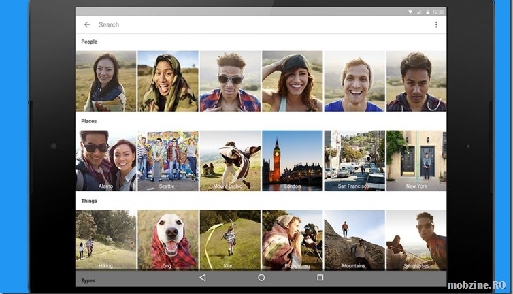
Task: Click the Things section heading
Action: click(89, 201)
